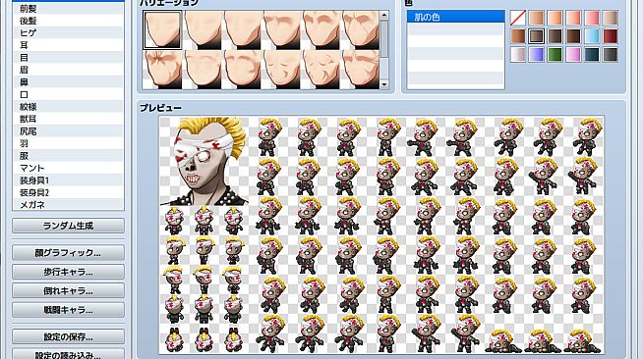Select 服 in the parts list

[x=68, y=156]
